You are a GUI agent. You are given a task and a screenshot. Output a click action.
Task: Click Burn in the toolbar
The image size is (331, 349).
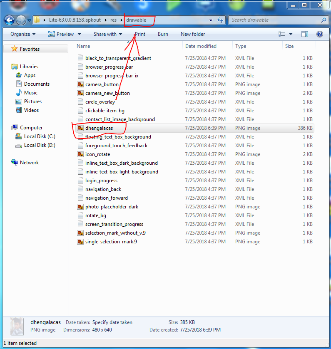163,34
